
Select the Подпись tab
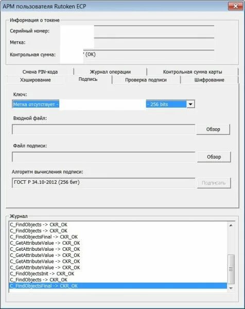click(x=88, y=79)
